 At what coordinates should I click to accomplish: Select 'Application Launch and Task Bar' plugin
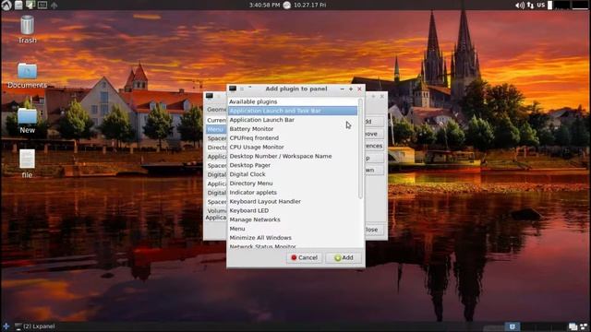(x=293, y=111)
